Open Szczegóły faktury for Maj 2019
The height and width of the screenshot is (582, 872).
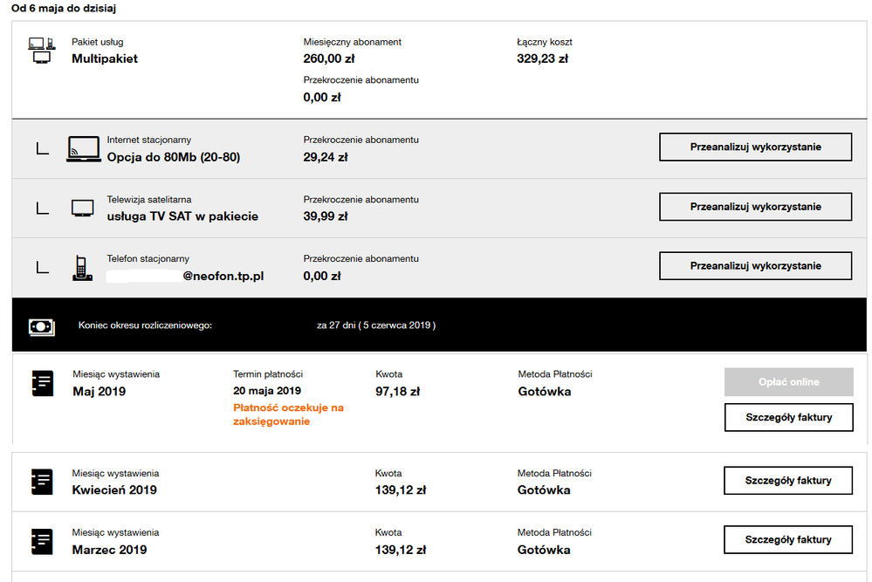788,417
